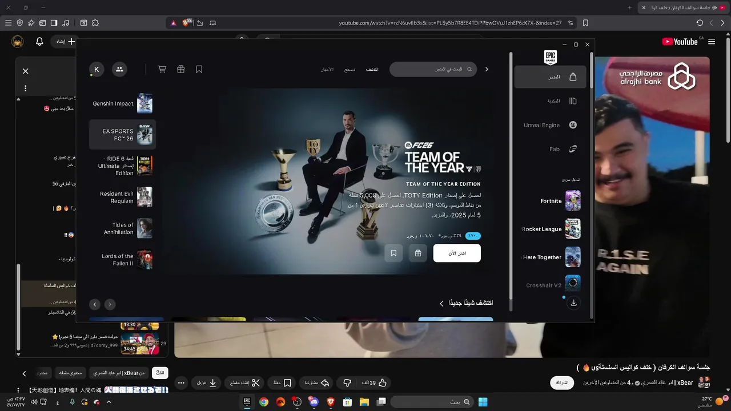Select the News tab in Epic store
Image resolution: width=731 pixels, height=411 pixels.
tap(327, 69)
